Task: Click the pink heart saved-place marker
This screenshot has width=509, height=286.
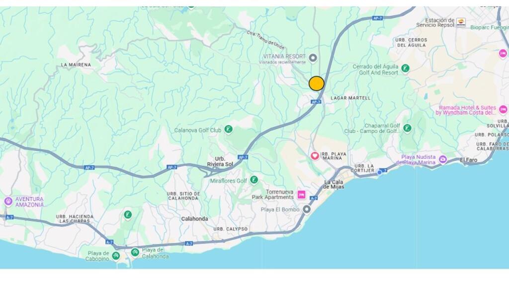Action: pos(315,156)
